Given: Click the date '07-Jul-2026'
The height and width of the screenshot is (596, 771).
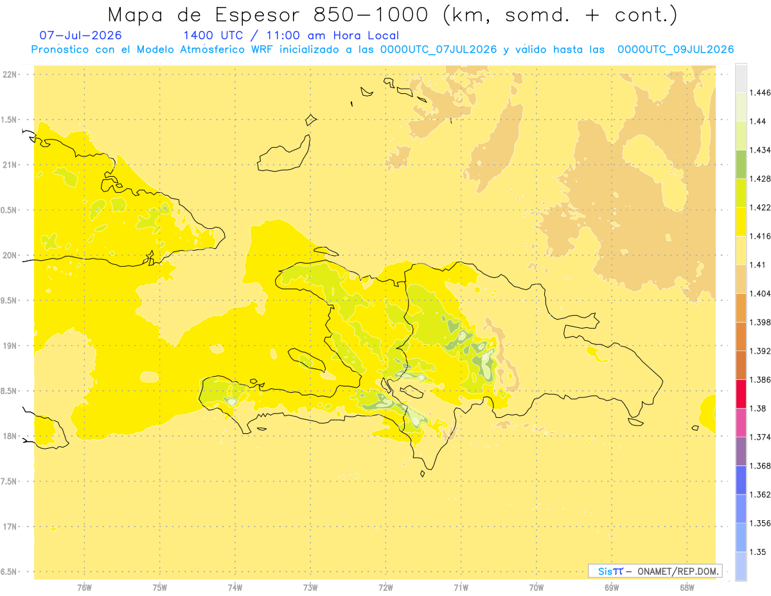Looking at the screenshot, I should [x=80, y=36].
